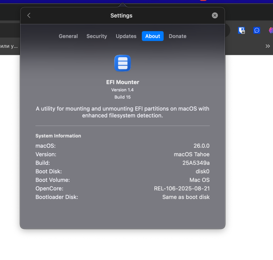Switch to the General tab
273x260 pixels.
pyautogui.click(x=68, y=36)
